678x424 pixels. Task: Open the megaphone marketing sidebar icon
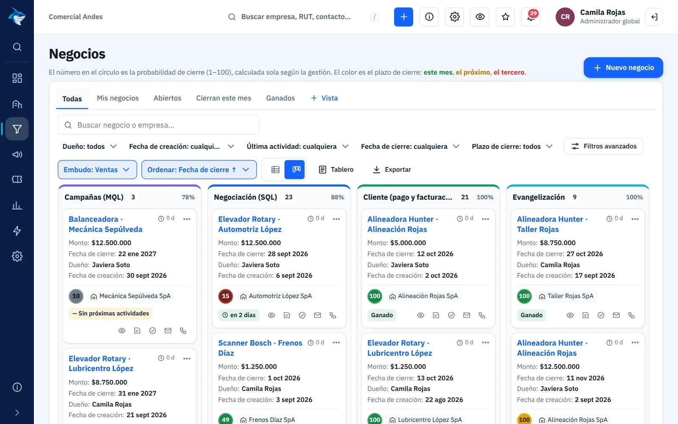(17, 154)
